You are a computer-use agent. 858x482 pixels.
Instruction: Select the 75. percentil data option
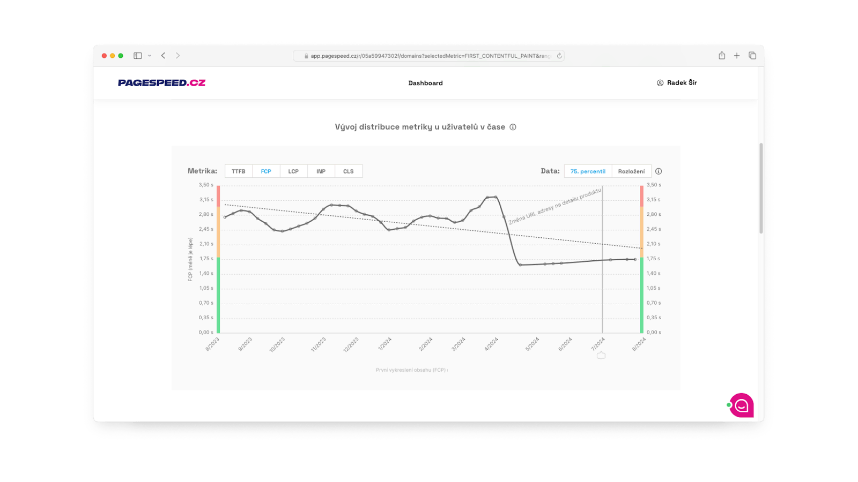(587, 171)
